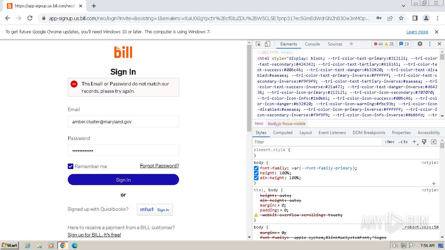Open the _reboot.scss:58 source link
The height and width of the screenshot is (250, 445).
tap(421, 227)
